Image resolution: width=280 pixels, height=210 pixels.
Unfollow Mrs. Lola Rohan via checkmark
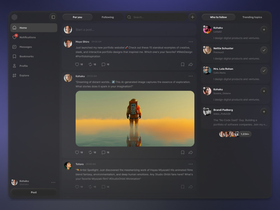(264, 71)
